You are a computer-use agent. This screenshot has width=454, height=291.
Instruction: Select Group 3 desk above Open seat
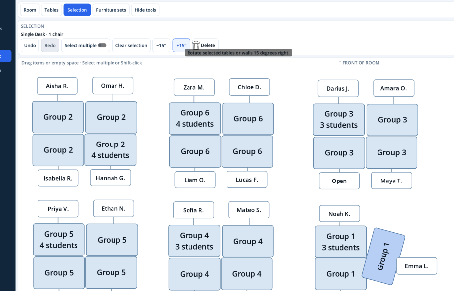tap(340, 153)
